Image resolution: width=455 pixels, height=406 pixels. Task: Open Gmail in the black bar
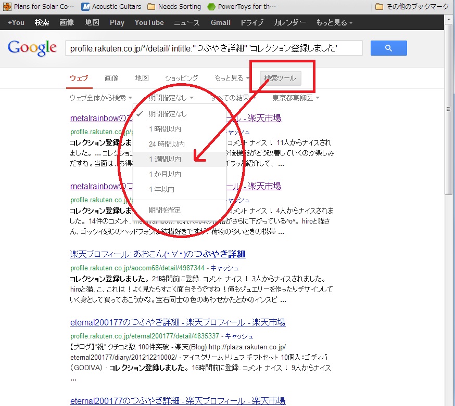pyautogui.click(x=221, y=22)
